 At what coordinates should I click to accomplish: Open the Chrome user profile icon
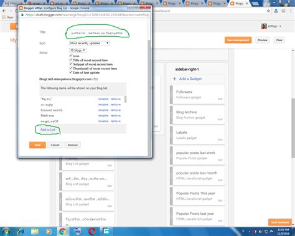276,11
